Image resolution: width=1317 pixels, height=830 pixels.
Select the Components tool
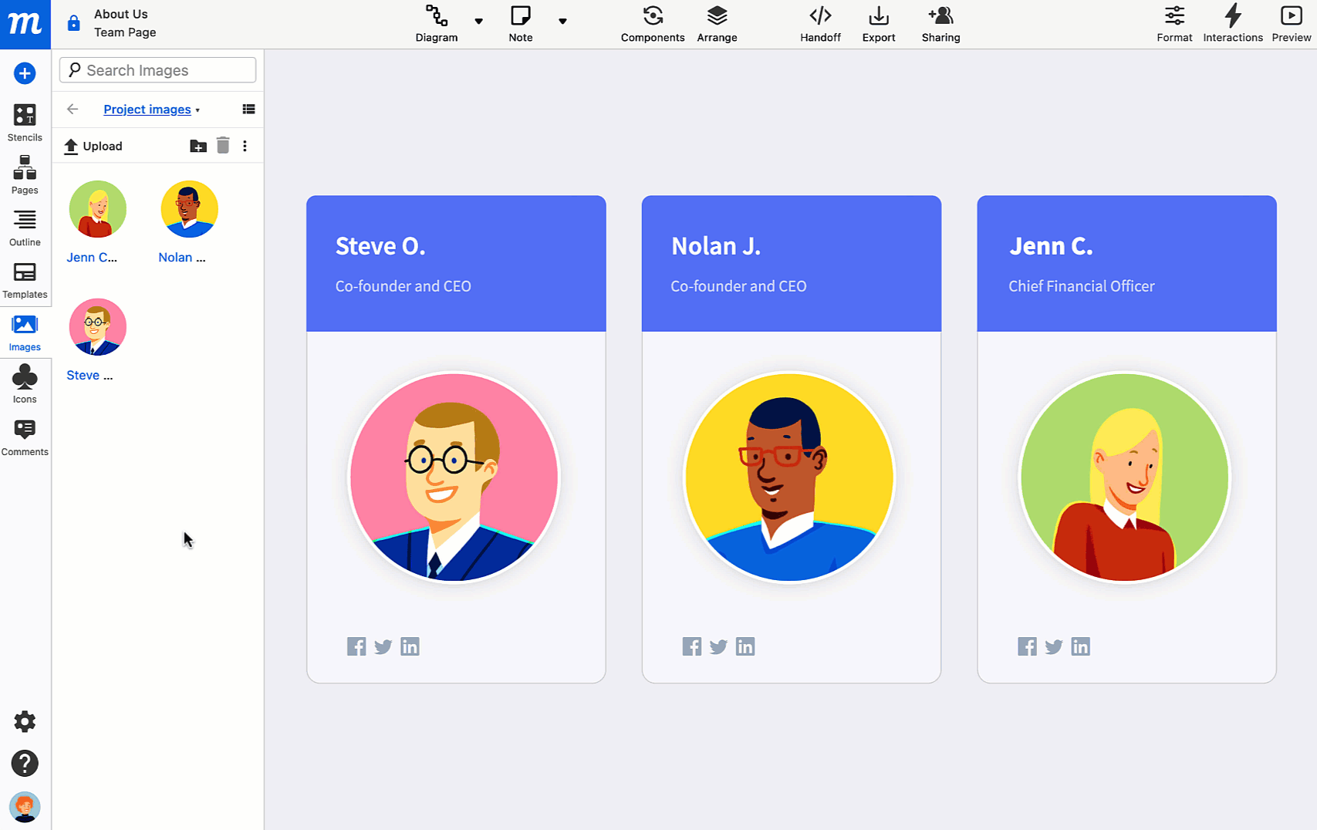point(652,23)
